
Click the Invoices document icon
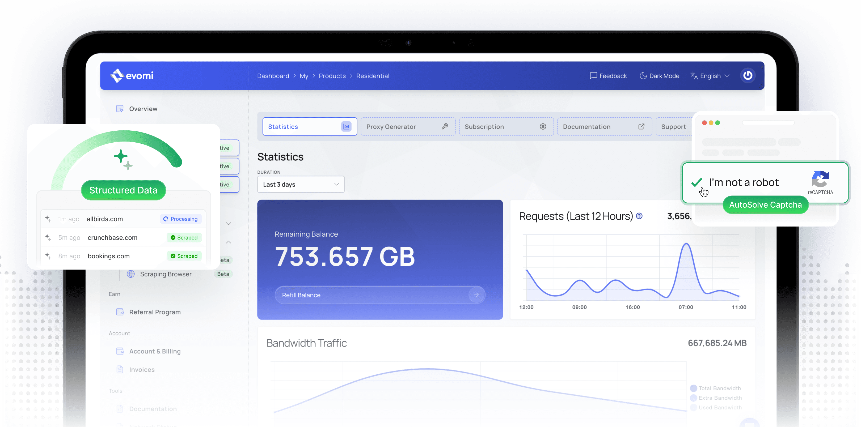click(120, 369)
